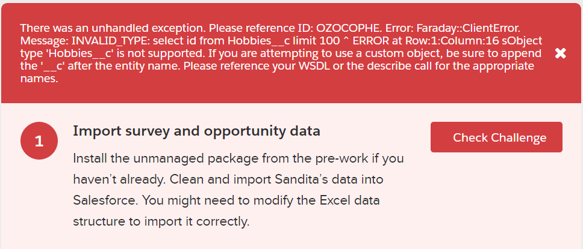Click the Check Challenge button
The image size is (583, 249).
point(496,137)
